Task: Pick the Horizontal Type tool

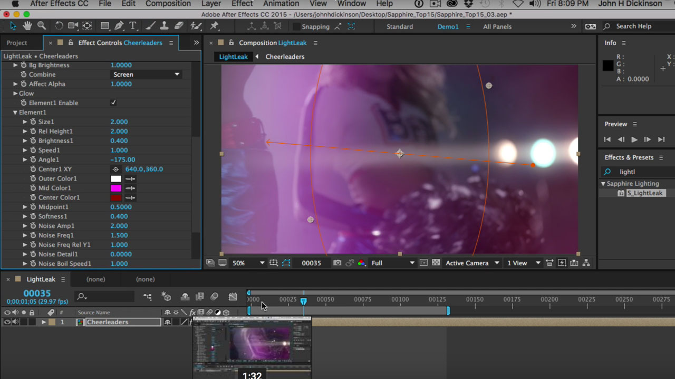Action: 133,26
